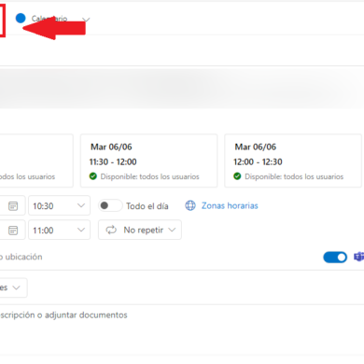
Task: Click green available check in 11:30 slot
Action: pos(93,176)
